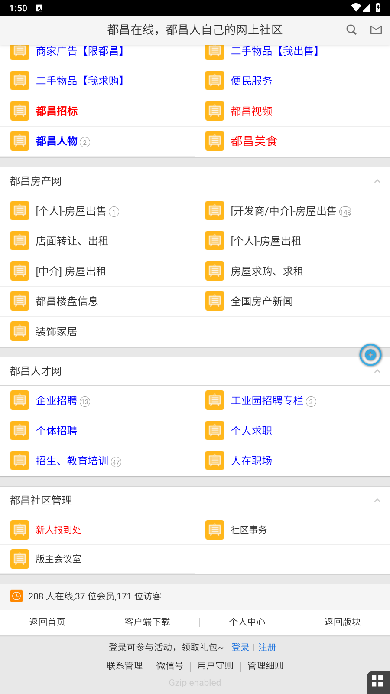Collapse the 都昌人才网 section
Screen dimensions: 390x694
click(377, 371)
